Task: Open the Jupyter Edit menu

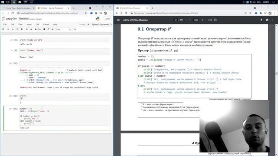Action: tap(12, 24)
